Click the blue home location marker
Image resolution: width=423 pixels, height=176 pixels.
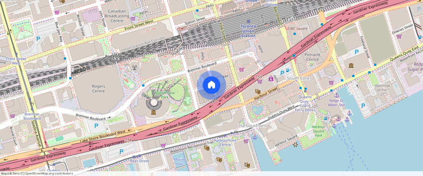click(211, 85)
